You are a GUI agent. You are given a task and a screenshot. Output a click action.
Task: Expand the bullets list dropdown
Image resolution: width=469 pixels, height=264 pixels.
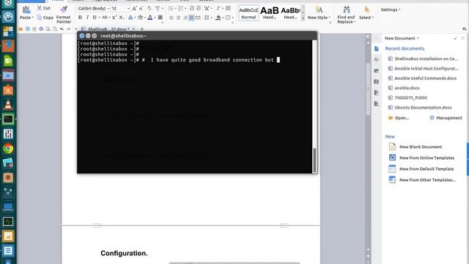tap(176, 8)
